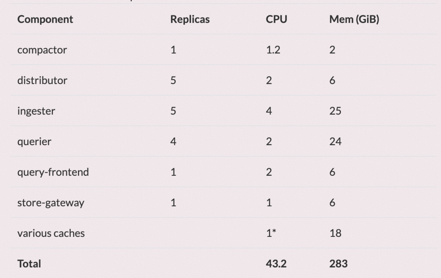Click the various caches memory value 18
This screenshot has width=441, height=278.
[x=335, y=233]
